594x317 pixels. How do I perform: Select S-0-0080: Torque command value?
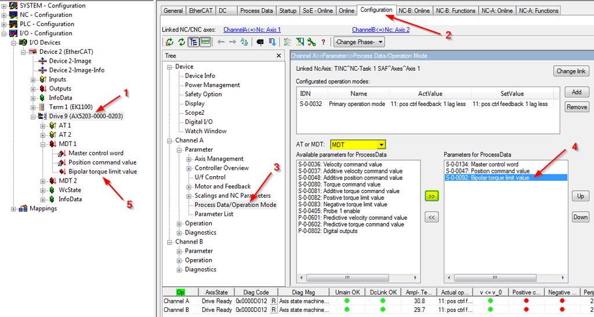pyautogui.click(x=339, y=184)
